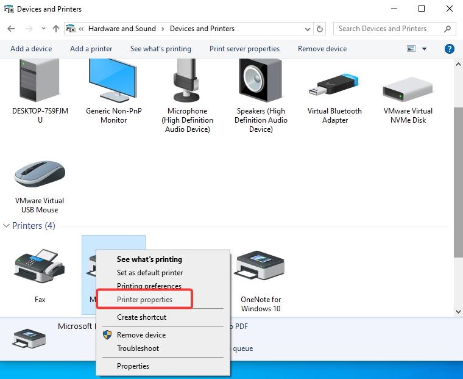Viewport: 463px width, 379px height.
Task: Choose Printing preferences in the context menu
Action: [149, 286]
